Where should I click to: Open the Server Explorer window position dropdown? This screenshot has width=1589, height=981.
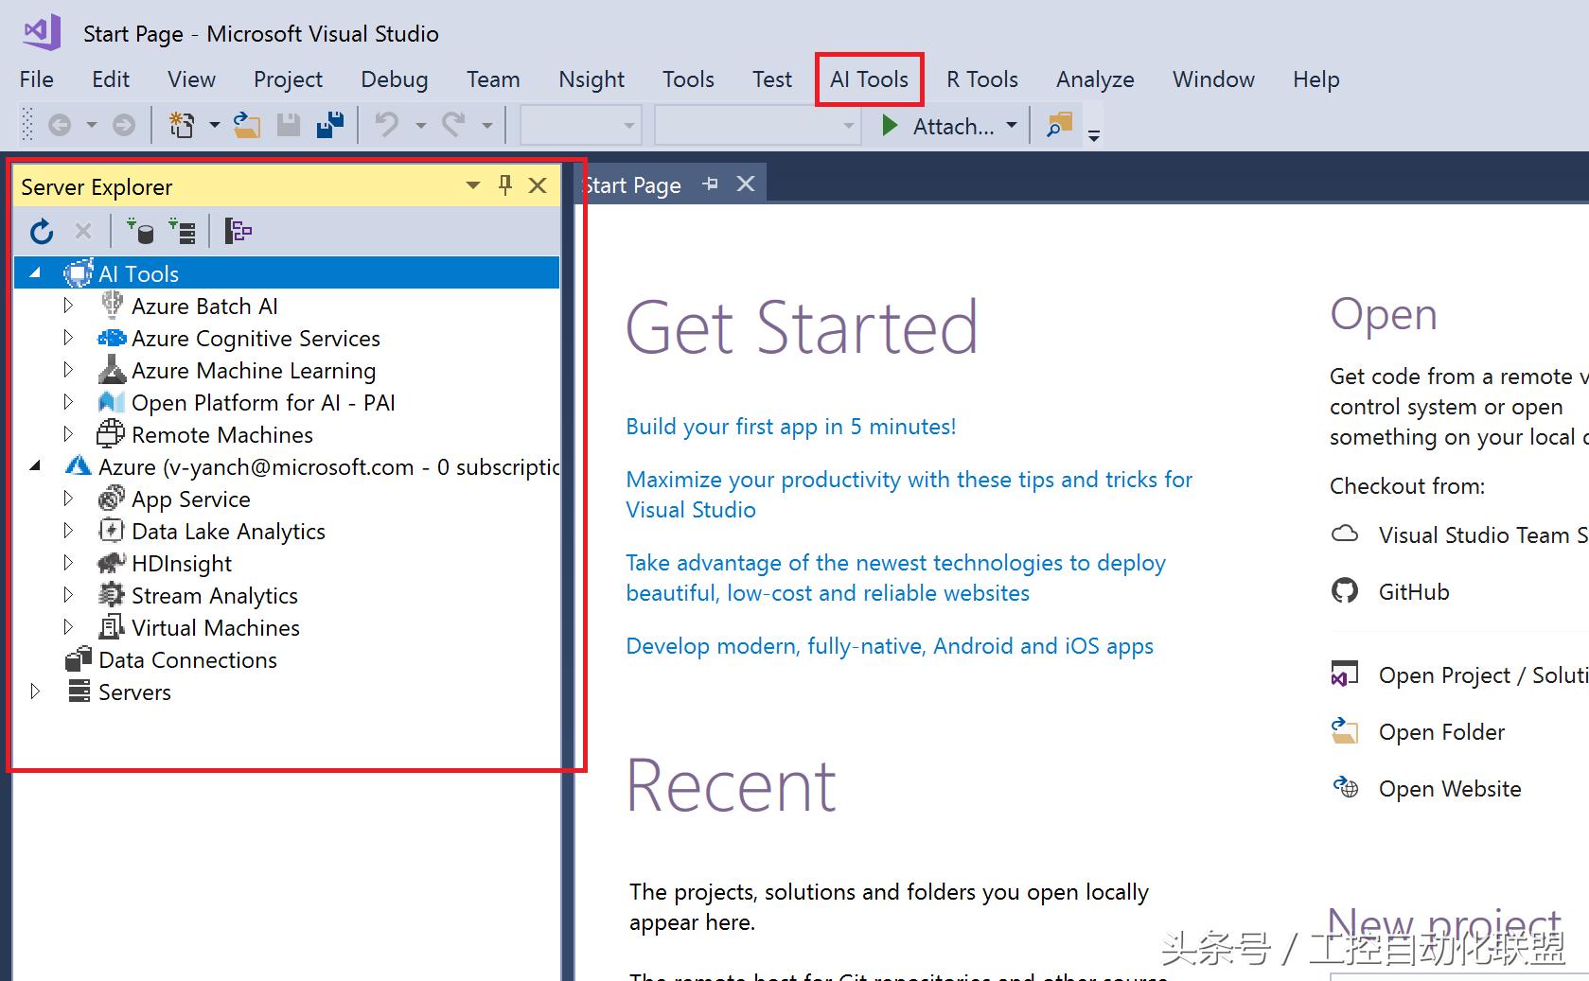(473, 185)
